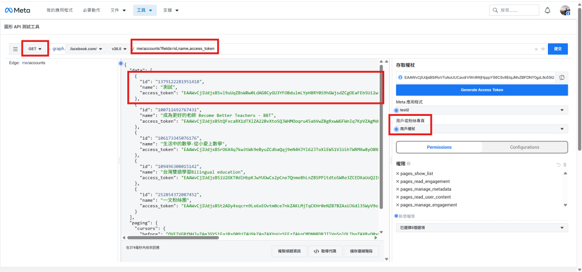Switch to the Configurations tab
Image resolution: width=582 pixels, height=272 pixels.
[525, 147]
